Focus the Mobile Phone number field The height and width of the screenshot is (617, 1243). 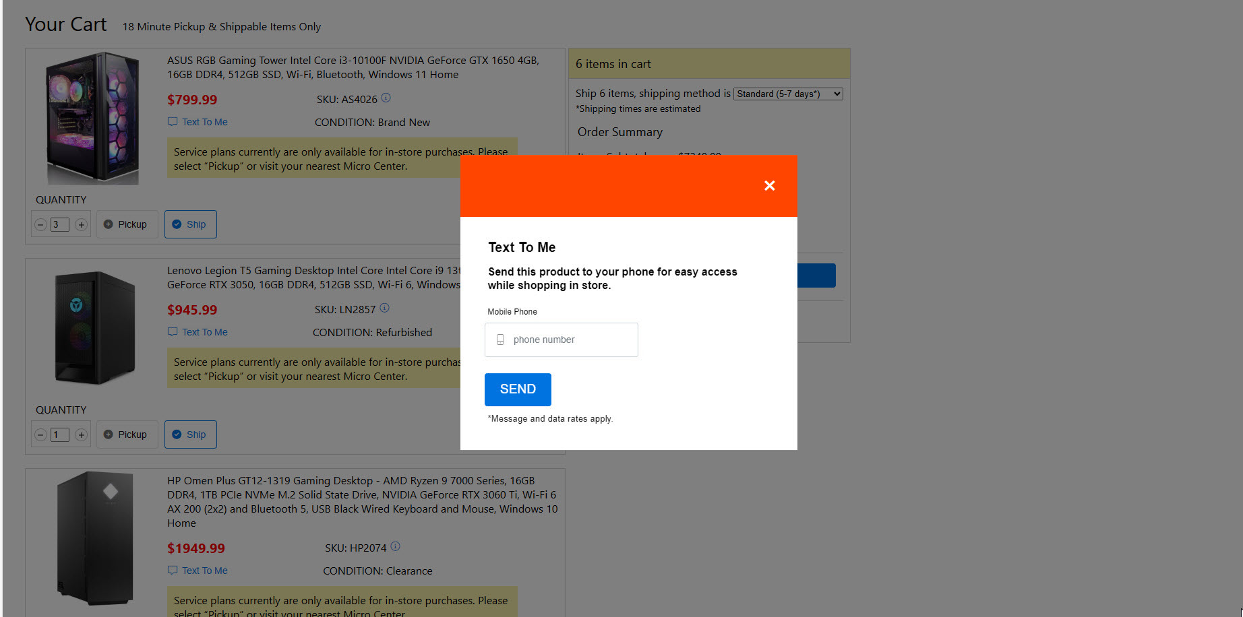(x=570, y=340)
